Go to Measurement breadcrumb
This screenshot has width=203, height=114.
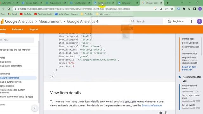click(50, 22)
